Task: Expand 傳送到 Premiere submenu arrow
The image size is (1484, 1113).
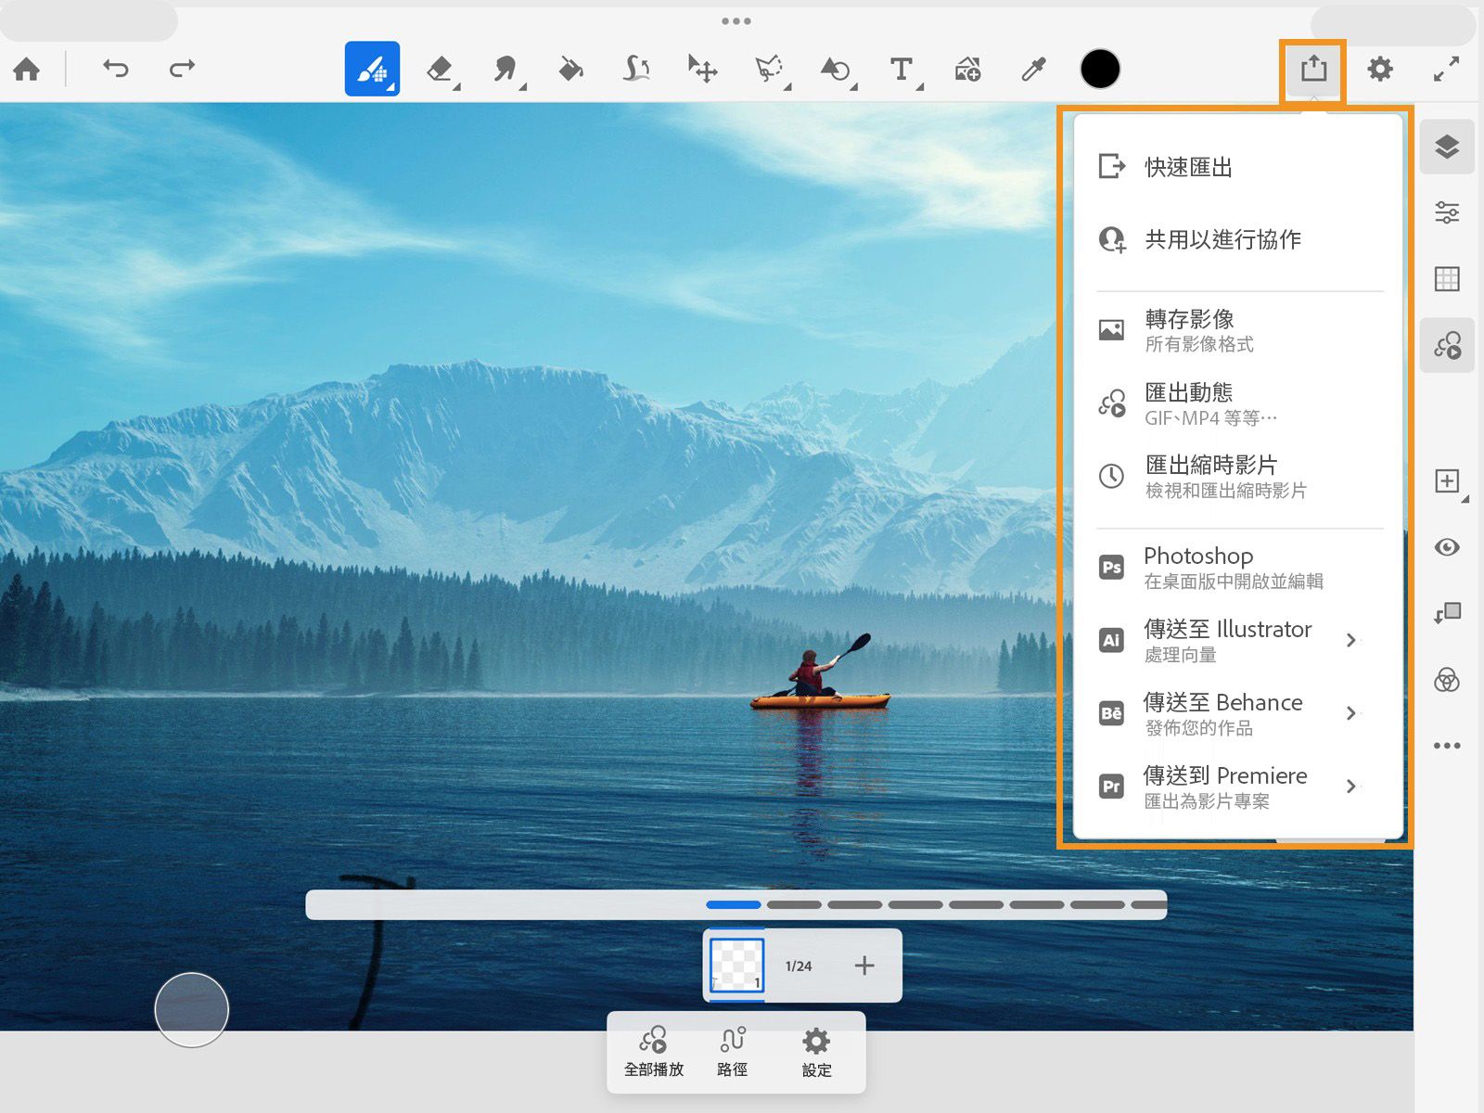Action: point(1350,787)
